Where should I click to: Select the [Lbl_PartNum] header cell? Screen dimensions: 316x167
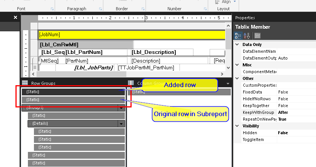[96, 52]
